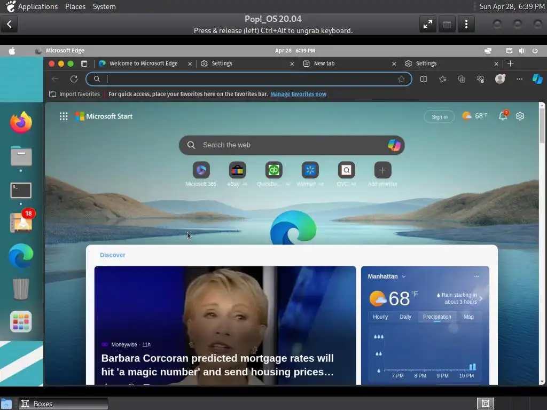Open file manager from the dock

coord(21,155)
